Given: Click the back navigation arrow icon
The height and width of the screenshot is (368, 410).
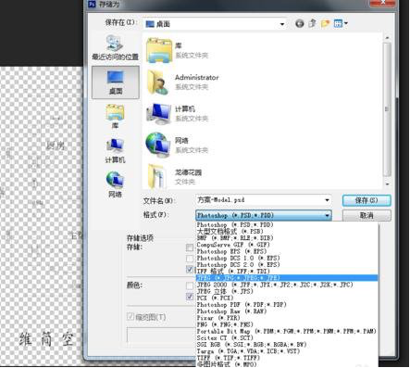Looking at the screenshot, I should (x=299, y=23).
